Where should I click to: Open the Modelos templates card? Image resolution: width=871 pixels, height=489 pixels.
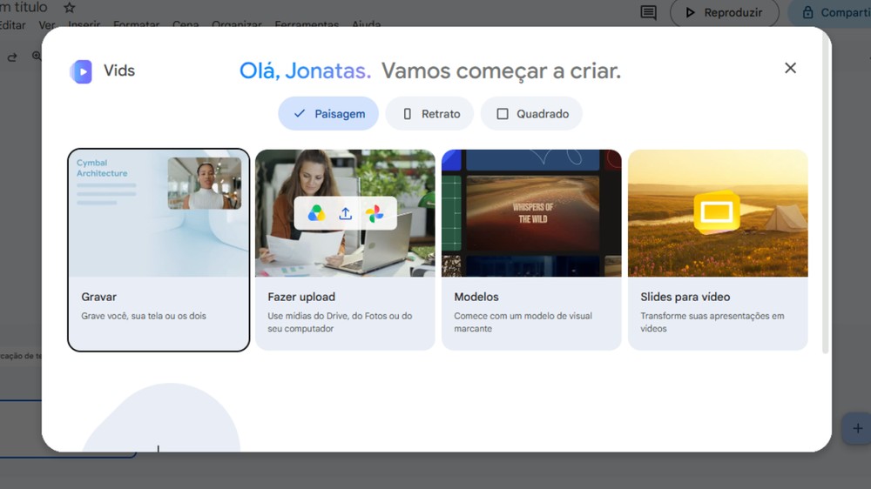tap(531, 250)
